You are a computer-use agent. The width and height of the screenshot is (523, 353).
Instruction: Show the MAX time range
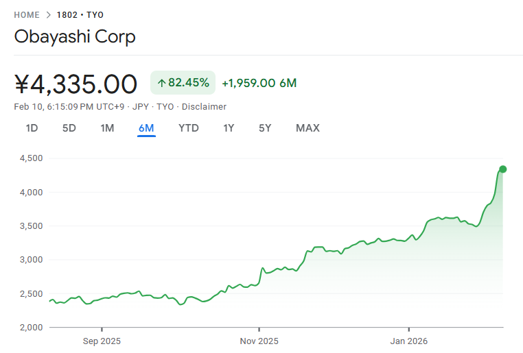pyautogui.click(x=307, y=128)
